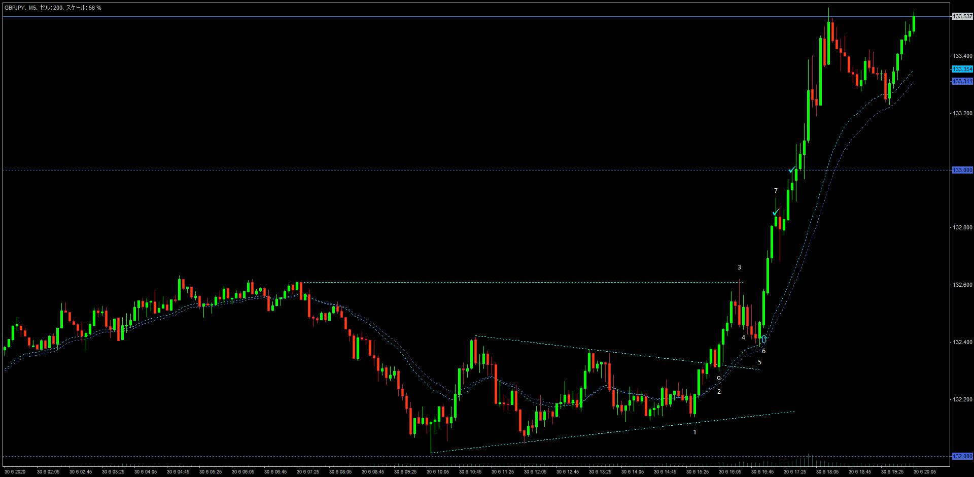Select the cyan checkmark near the 133.000 line
This screenshot has height=477, width=974.
[x=792, y=169]
